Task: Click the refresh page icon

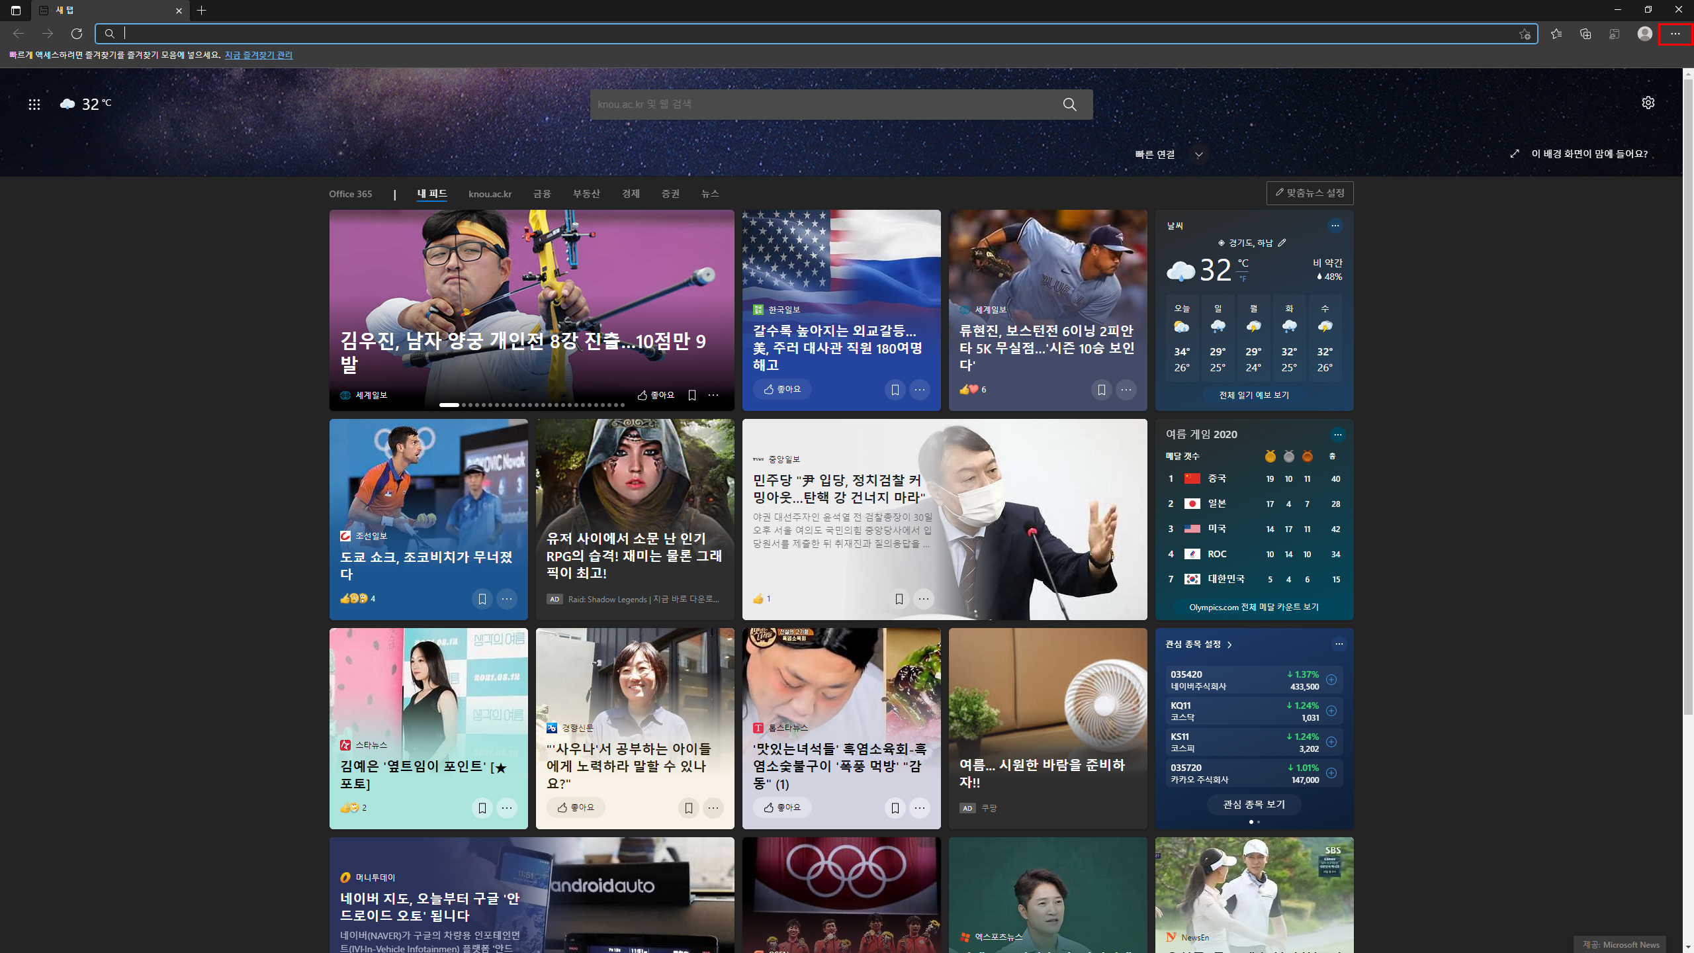Action: (77, 34)
